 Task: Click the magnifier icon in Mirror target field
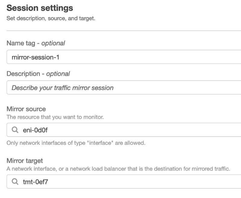point(15,181)
